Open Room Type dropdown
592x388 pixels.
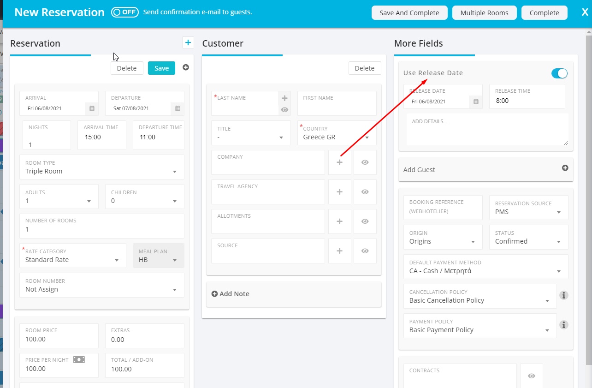102,167
